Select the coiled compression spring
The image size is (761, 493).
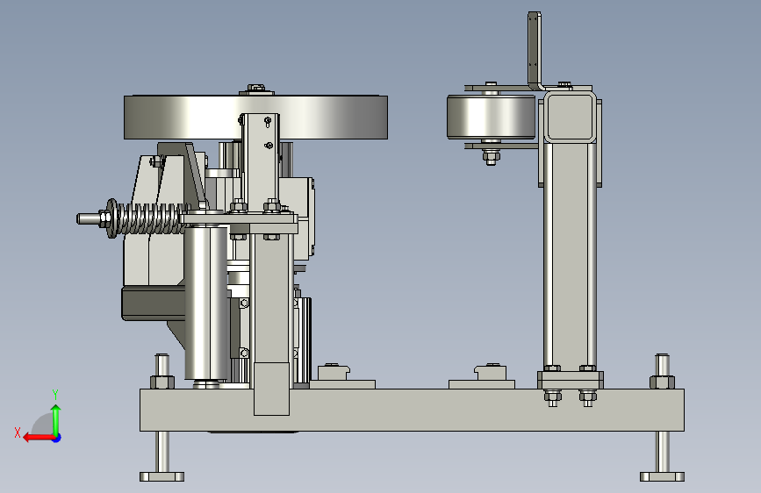point(150,218)
